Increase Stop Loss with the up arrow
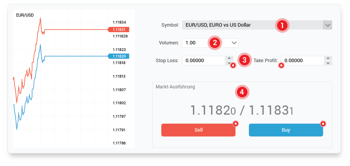 pyautogui.click(x=229, y=58)
